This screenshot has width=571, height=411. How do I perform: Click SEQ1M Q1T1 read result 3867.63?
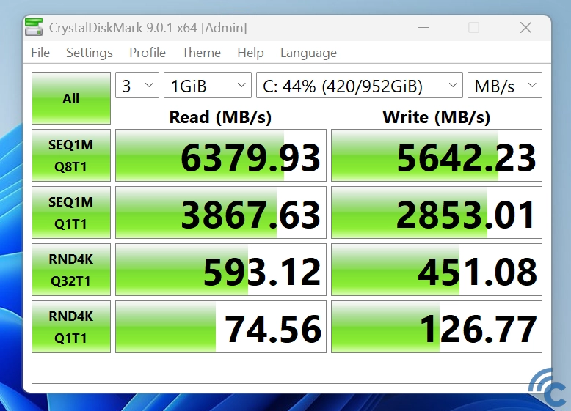[x=221, y=212]
